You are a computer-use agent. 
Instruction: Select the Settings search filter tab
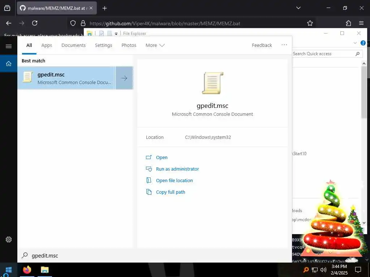pyautogui.click(x=103, y=45)
